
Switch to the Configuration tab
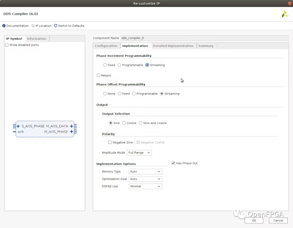click(x=106, y=46)
